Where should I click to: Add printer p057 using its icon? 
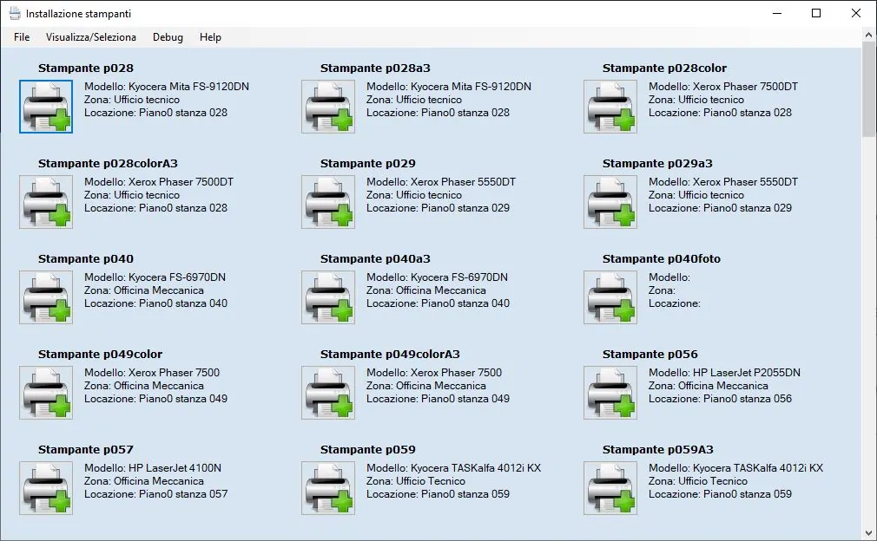[x=46, y=488]
